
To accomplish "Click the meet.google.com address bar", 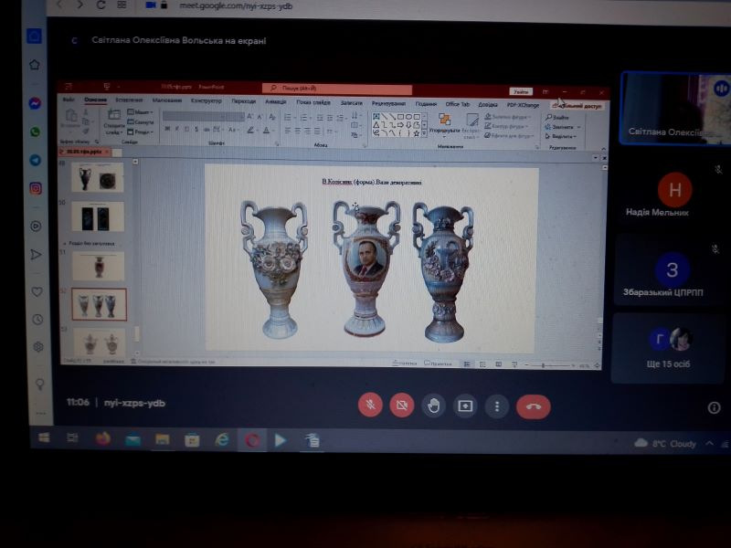I will coord(236,6).
